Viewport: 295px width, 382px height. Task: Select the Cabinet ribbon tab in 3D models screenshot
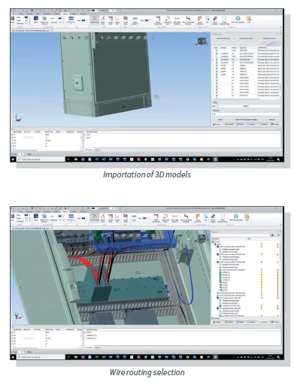coord(65,14)
